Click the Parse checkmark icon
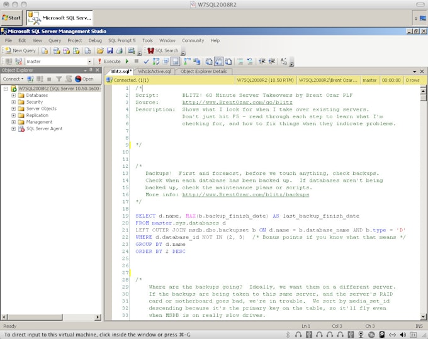The height and width of the screenshot is (339, 428). pos(146,62)
